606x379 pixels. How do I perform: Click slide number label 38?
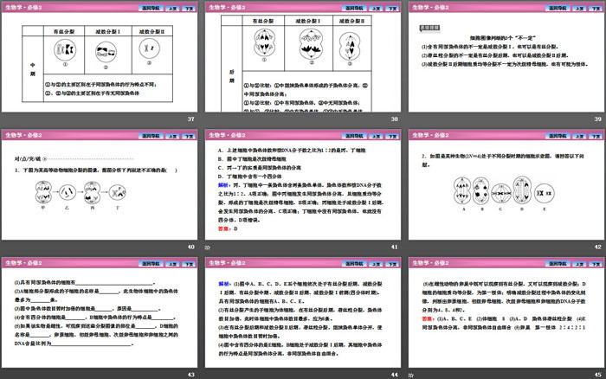point(394,119)
